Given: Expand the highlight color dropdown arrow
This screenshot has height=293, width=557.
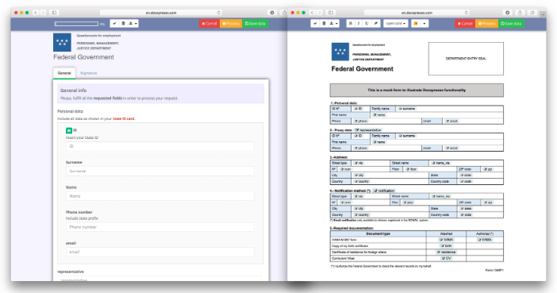Looking at the screenshot, I should tap(424, 24).
